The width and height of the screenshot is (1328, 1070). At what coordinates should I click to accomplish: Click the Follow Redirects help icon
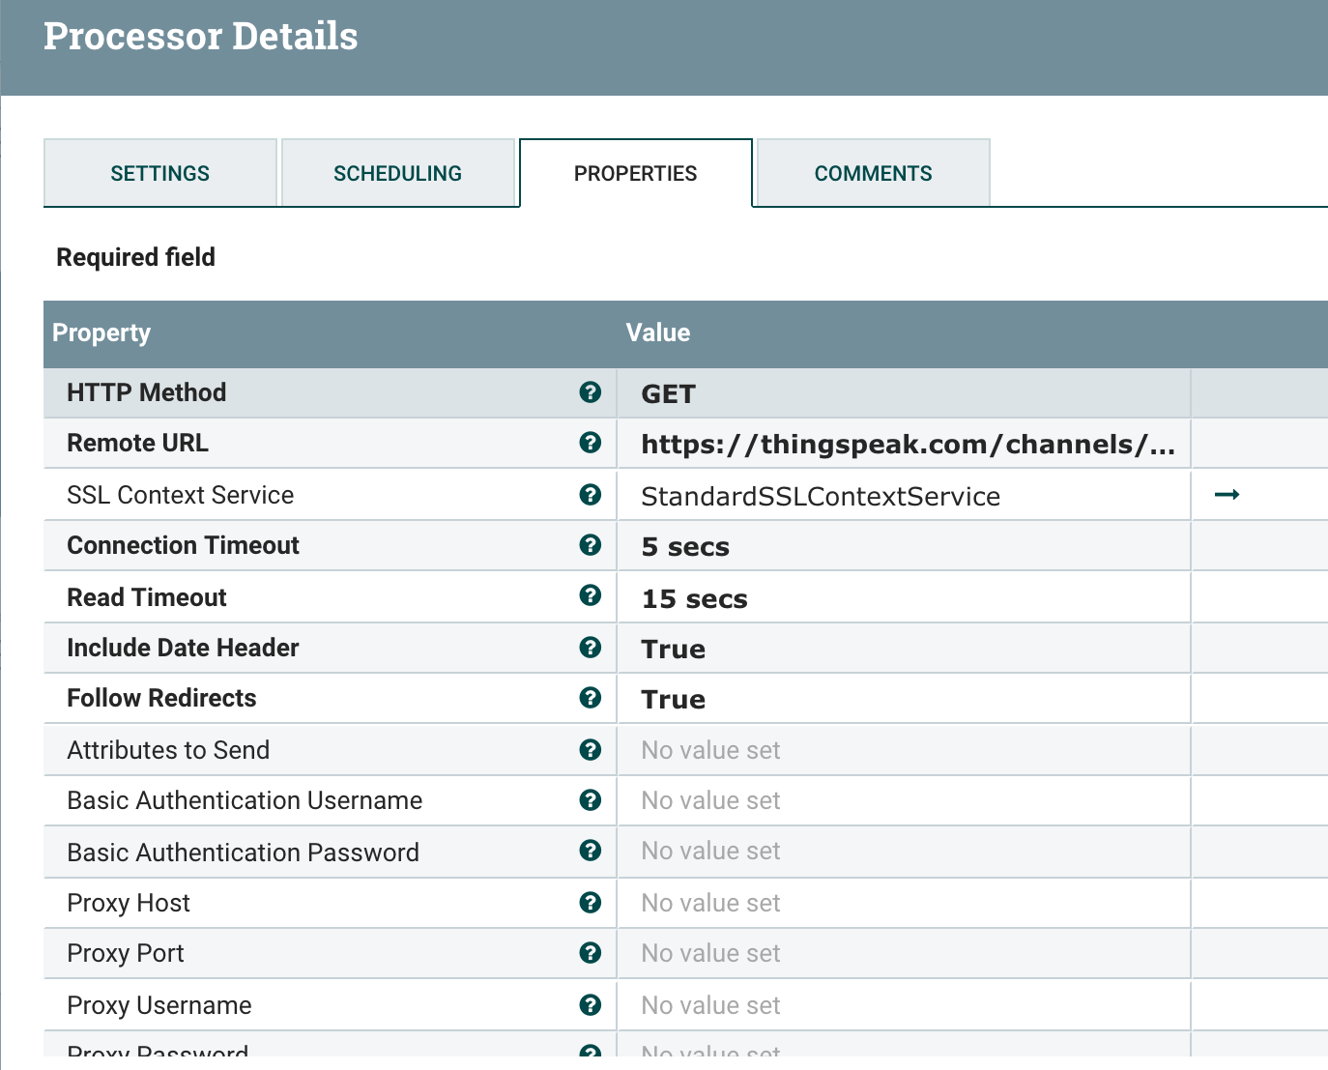pyautogui.click(x=590, y=698)
